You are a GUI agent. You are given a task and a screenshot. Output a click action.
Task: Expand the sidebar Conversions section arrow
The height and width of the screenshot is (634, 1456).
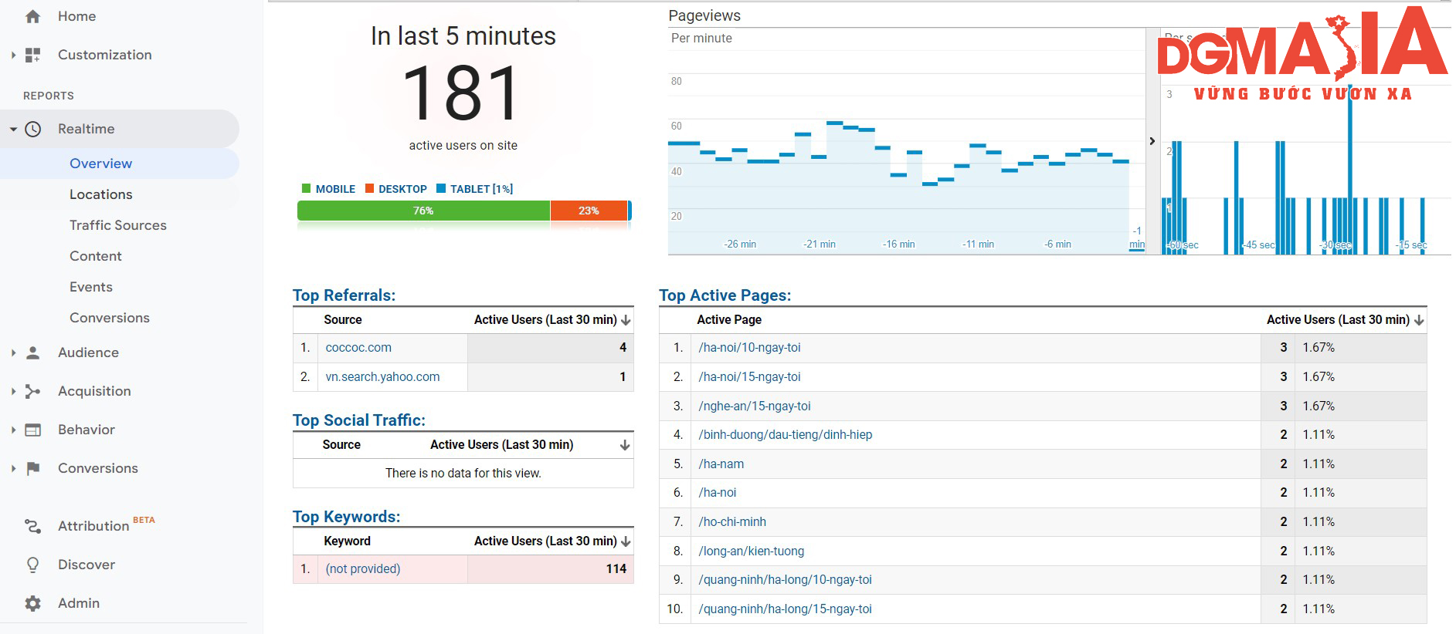pyautogui.click(x=13, y=468)
